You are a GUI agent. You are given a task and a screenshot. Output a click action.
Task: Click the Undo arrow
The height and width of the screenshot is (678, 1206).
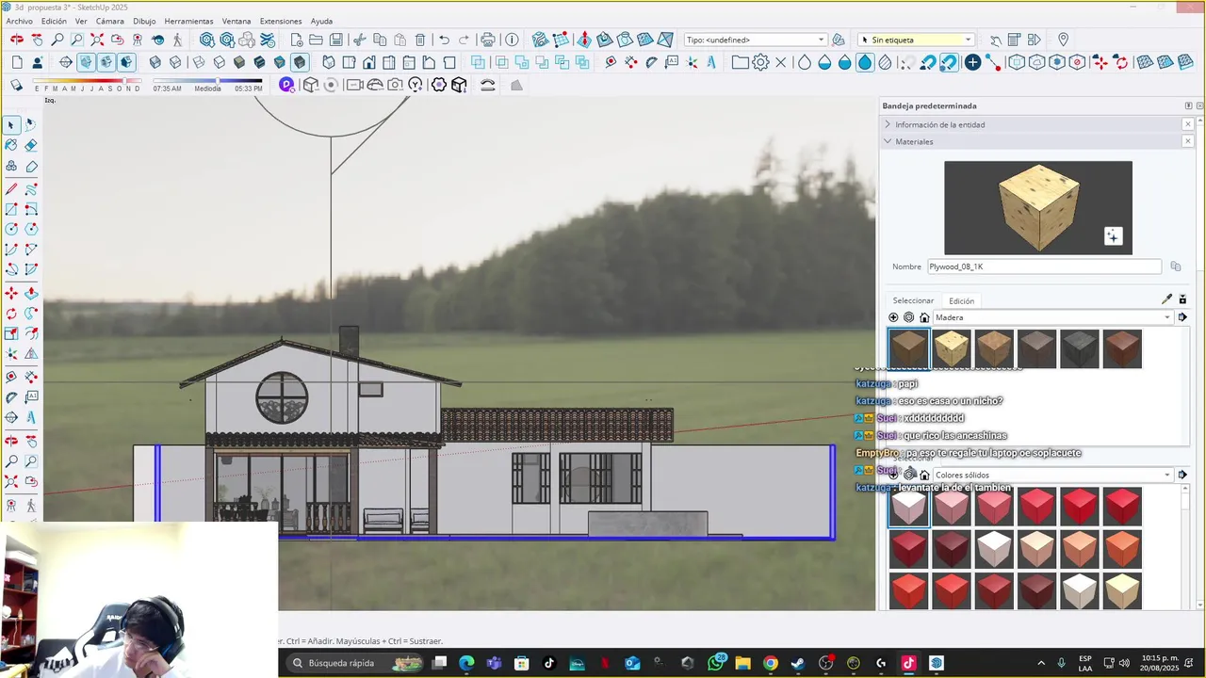point(444,40)
